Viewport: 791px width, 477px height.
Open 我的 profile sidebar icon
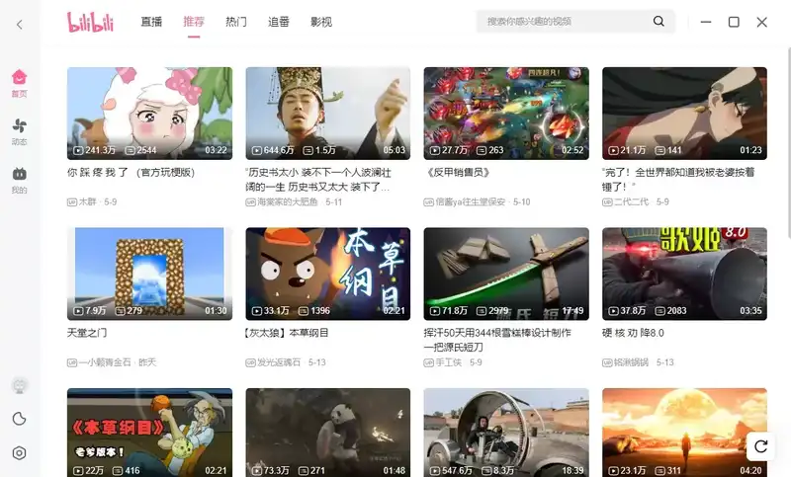(x=19, y=181)
